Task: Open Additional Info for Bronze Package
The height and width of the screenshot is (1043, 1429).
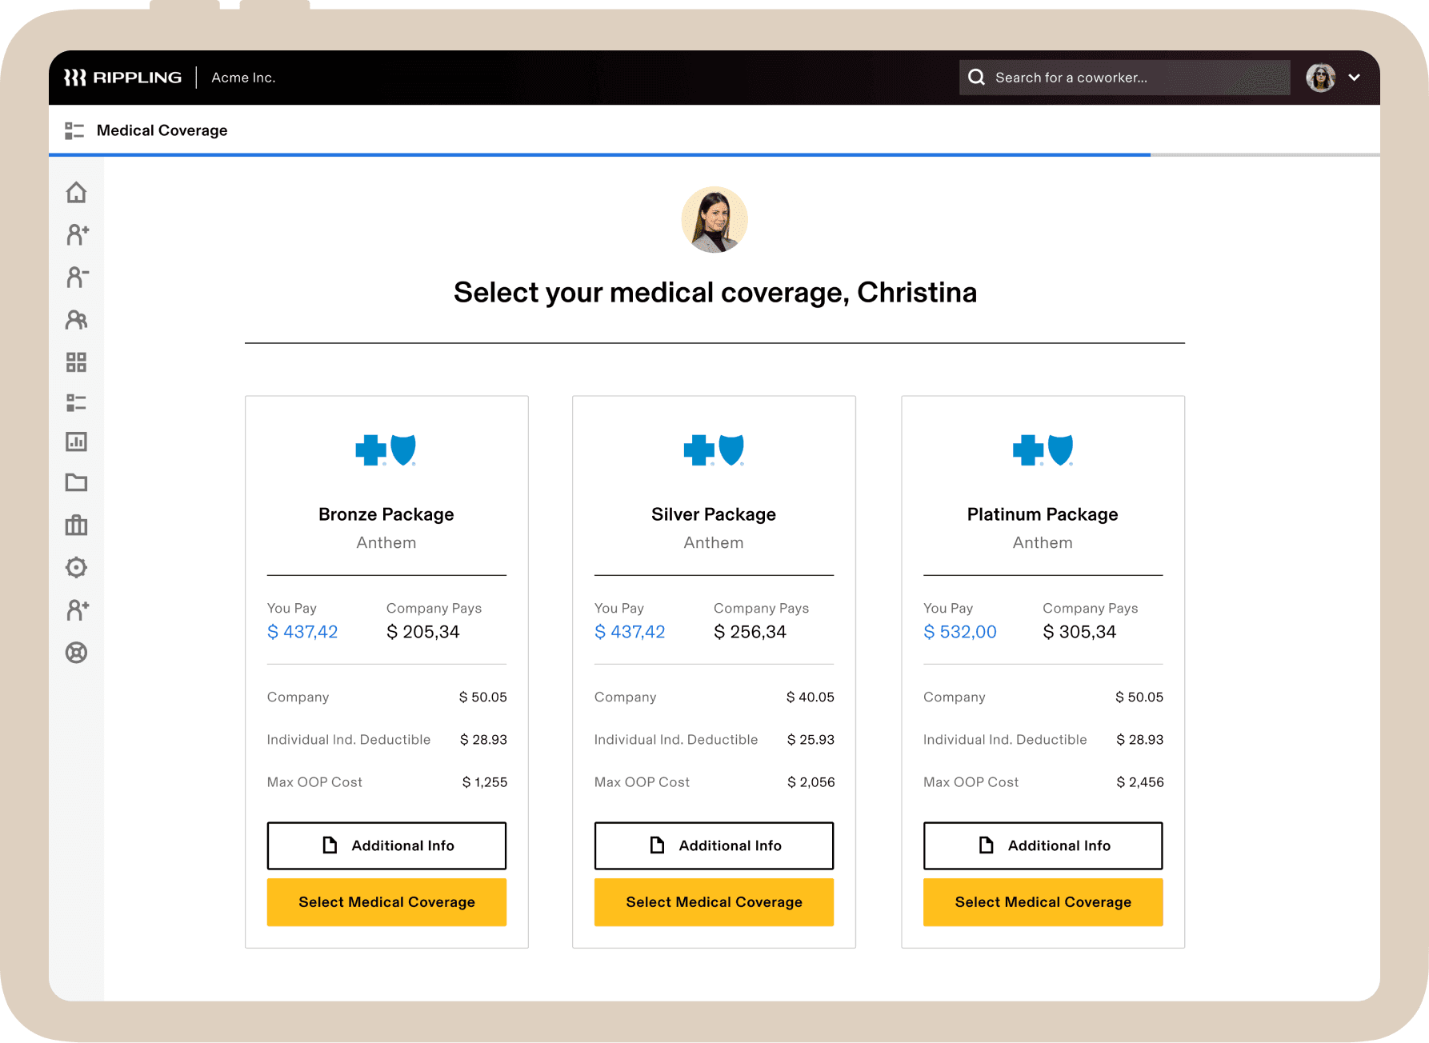Action: coord(386,845)
